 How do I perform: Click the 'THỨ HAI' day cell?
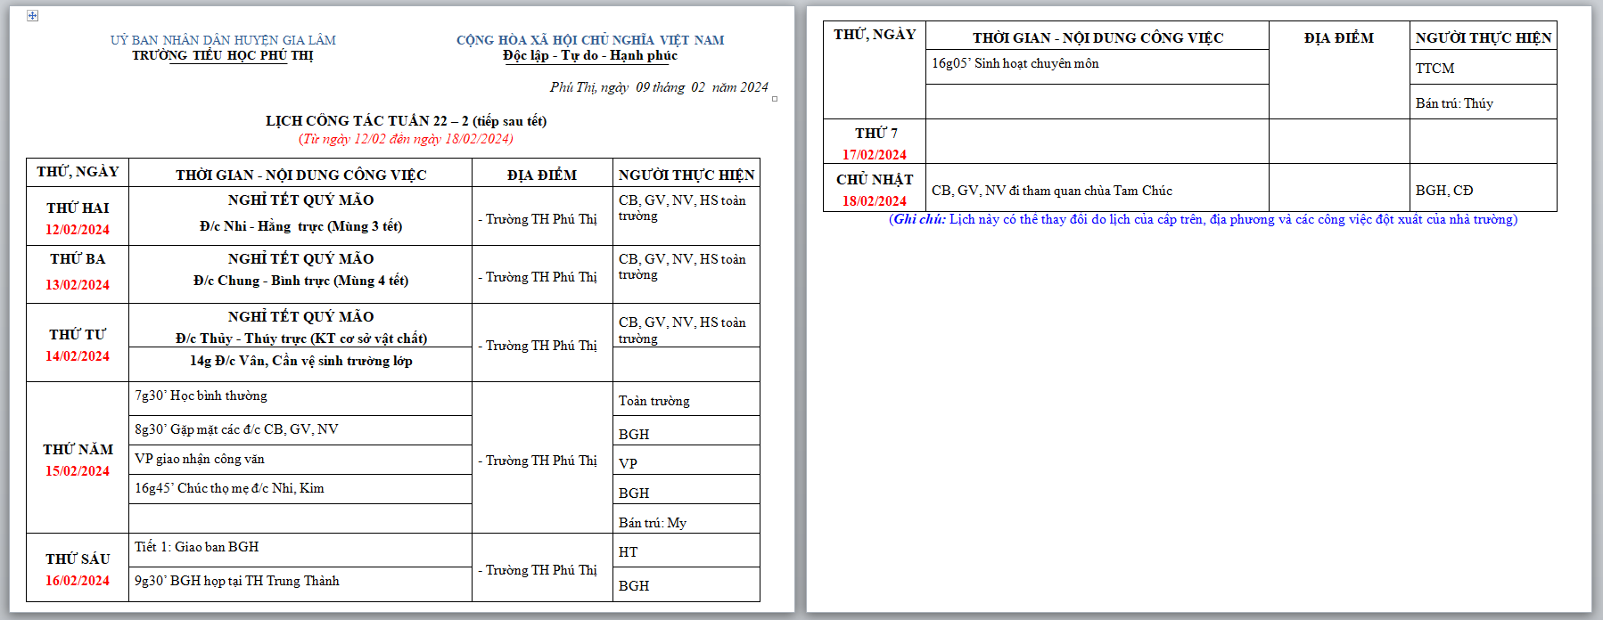click(x=78, y=208)
